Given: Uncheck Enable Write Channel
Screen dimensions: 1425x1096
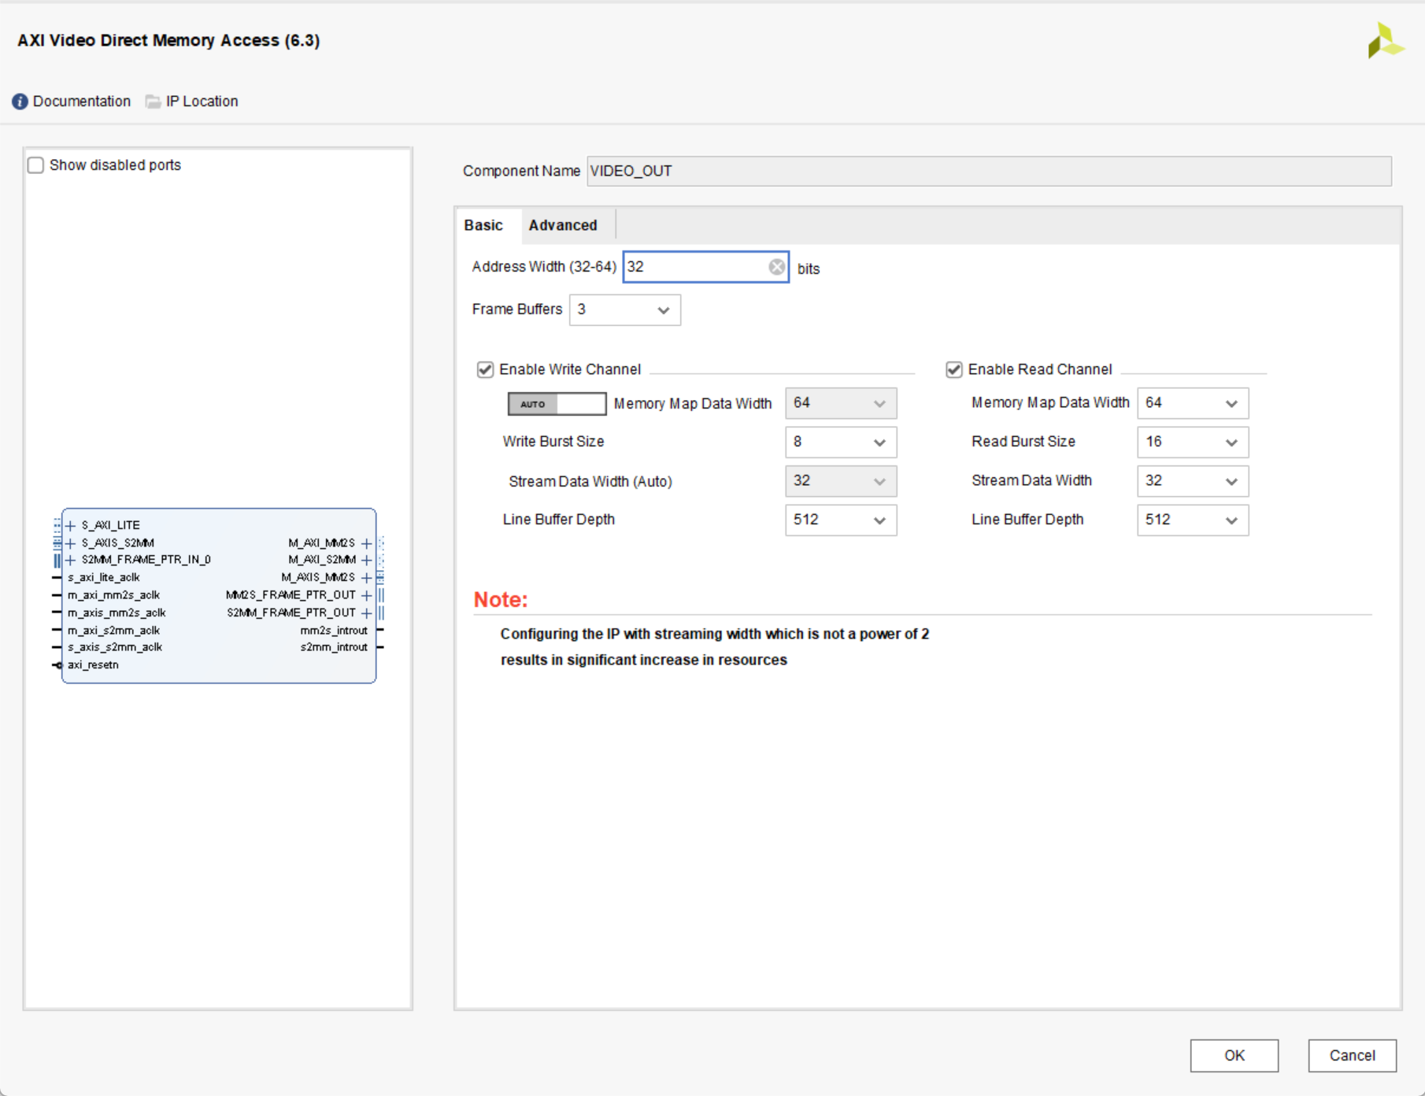Looking at the screenshot, I should tap(485, 369).
